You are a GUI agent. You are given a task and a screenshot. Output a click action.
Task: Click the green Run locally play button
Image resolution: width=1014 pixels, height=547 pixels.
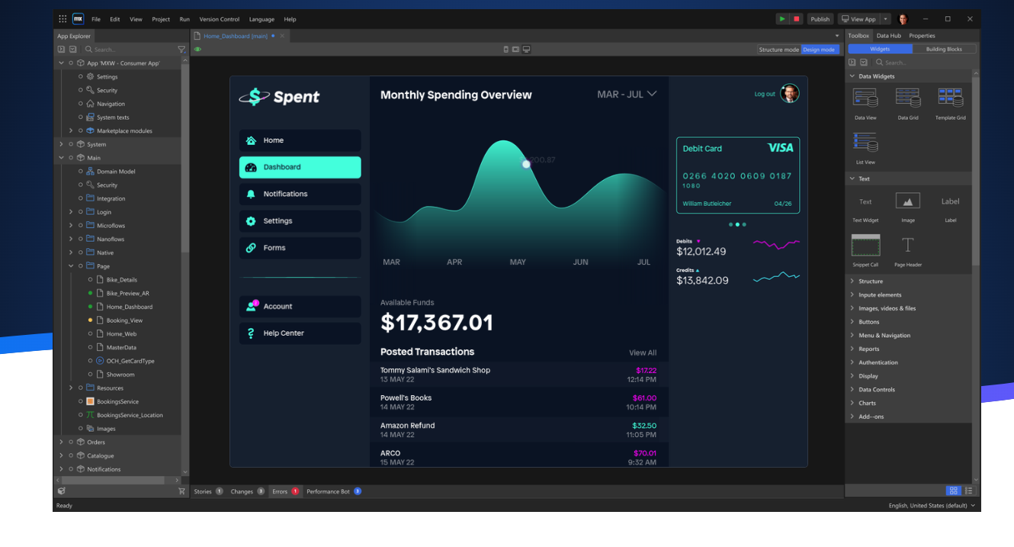pos(782,18)
